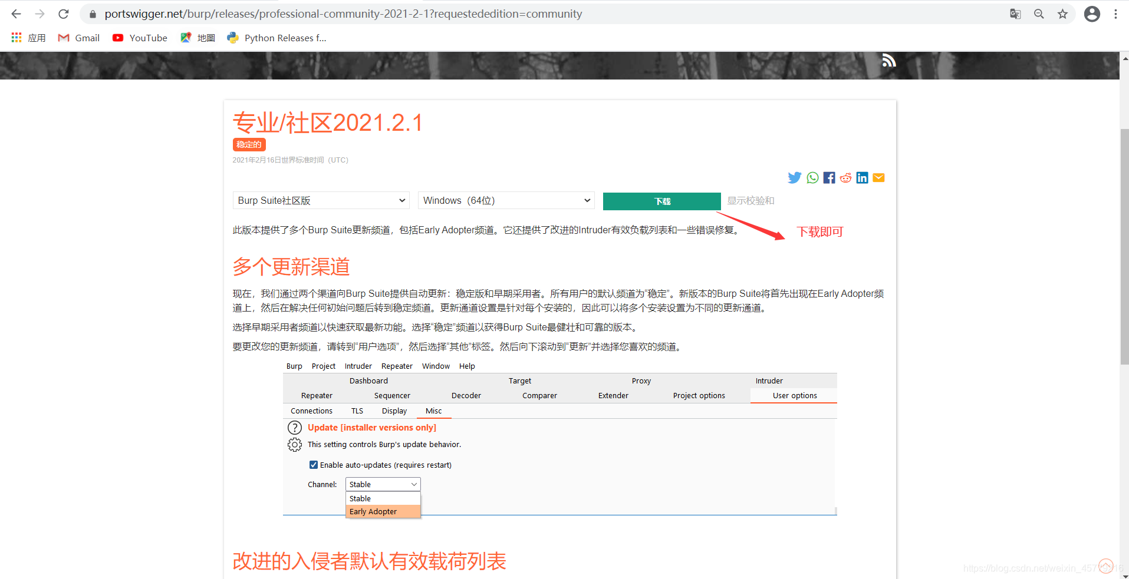
Task: Bookmark this page with the star icon
Action: pyautogui.click(x=1062, y=14)
